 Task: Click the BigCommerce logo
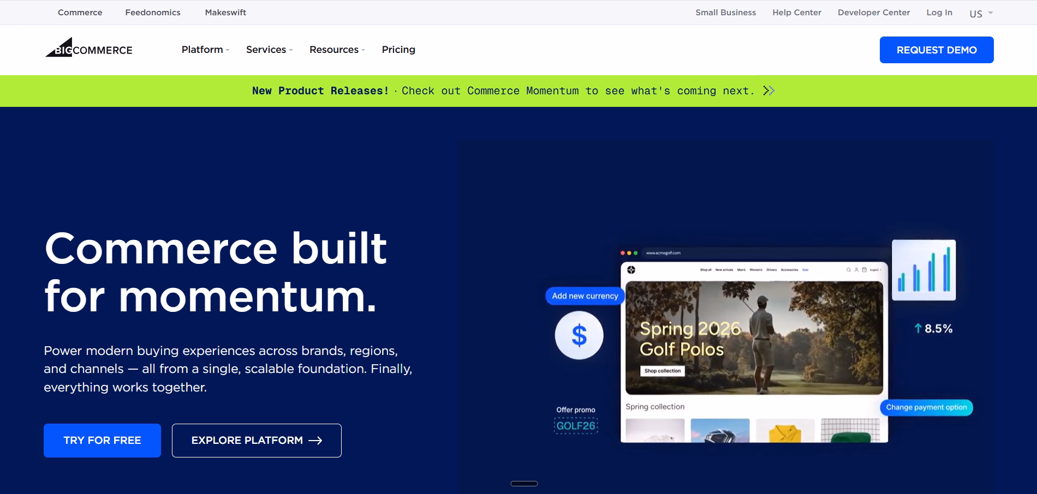click(x=89, y=47)
